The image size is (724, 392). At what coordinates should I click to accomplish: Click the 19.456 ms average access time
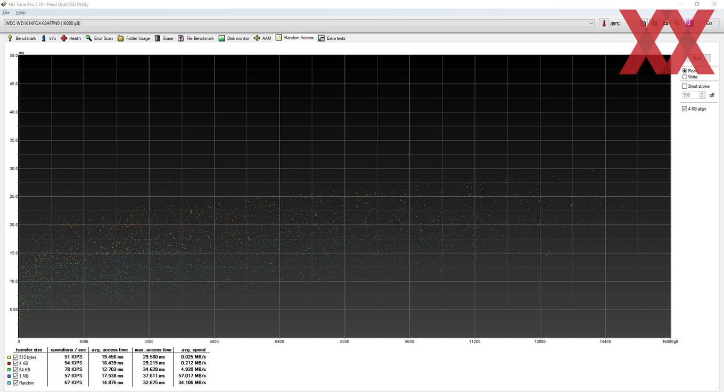pyautogui.click(x=112, y=357)
